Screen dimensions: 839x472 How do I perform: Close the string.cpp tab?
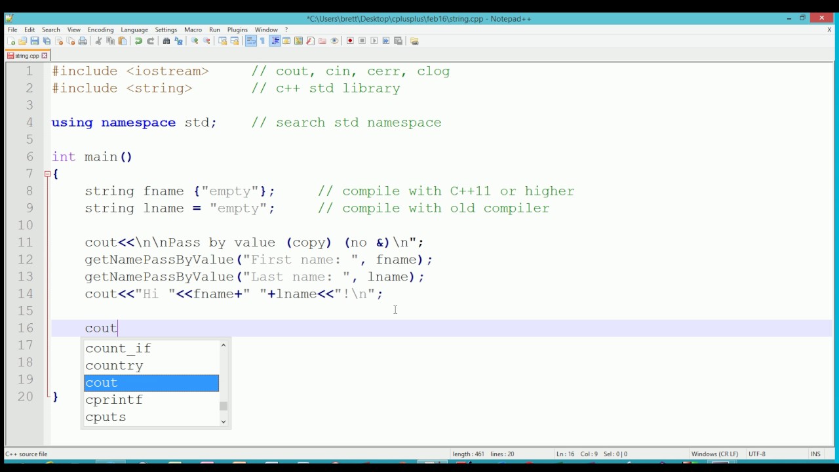45,56
